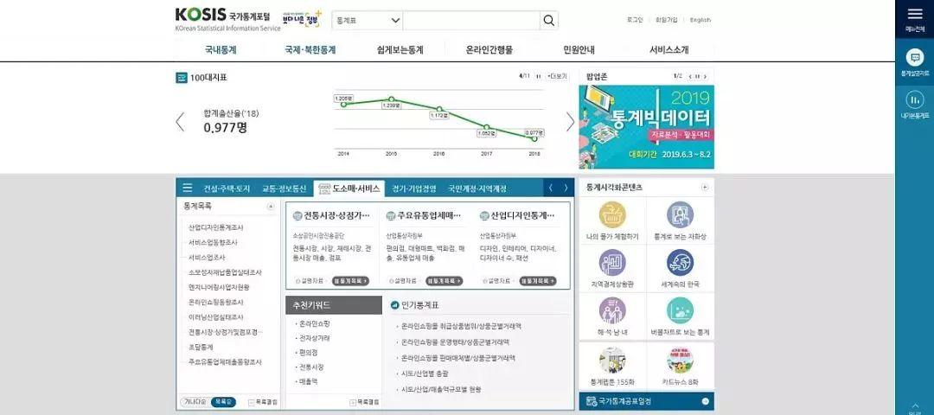Click the plus icon beside 통계시각화콘텐츠

tap(705, 187)
